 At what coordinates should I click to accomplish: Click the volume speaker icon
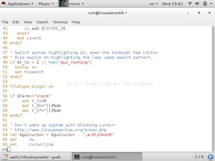(x=197, y=4)
